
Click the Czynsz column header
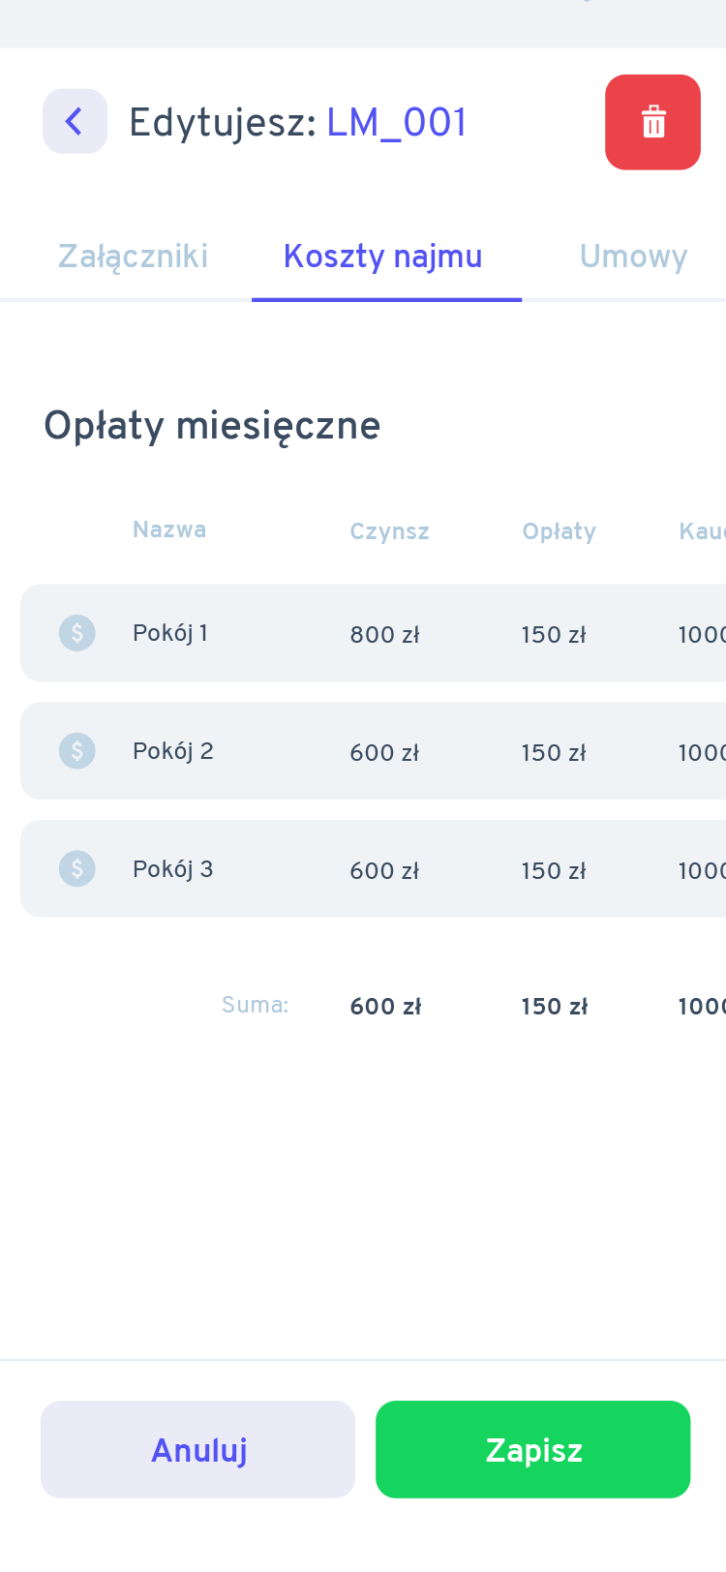click(389, 531)
